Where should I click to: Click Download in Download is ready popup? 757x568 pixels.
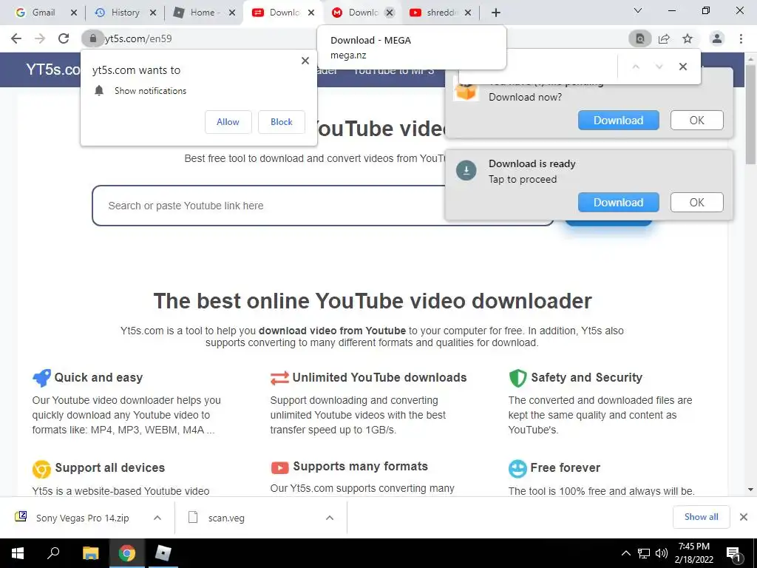619,203
